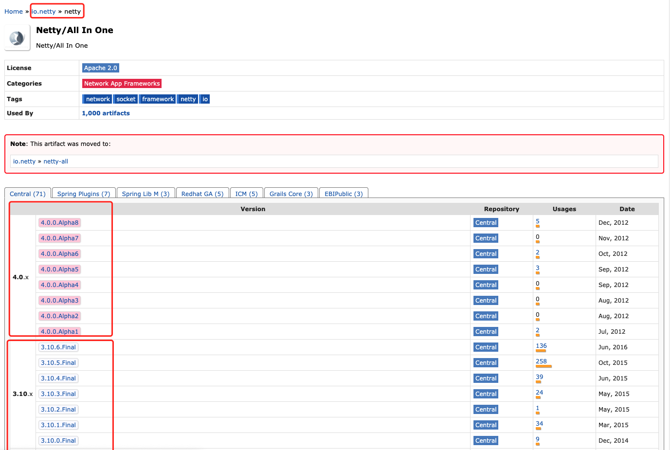This screenshot has width=672, height=450.
Task: Switch to Grails Core (3) tab
Action: click(x=291, y=194)
